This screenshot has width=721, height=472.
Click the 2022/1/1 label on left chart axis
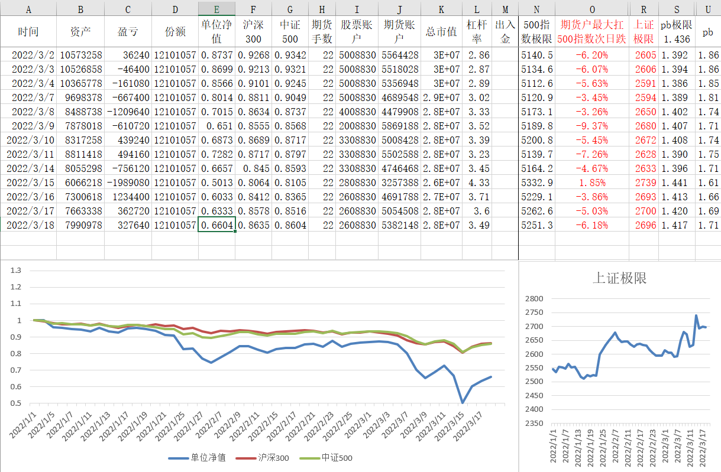[x=24, y=425]
